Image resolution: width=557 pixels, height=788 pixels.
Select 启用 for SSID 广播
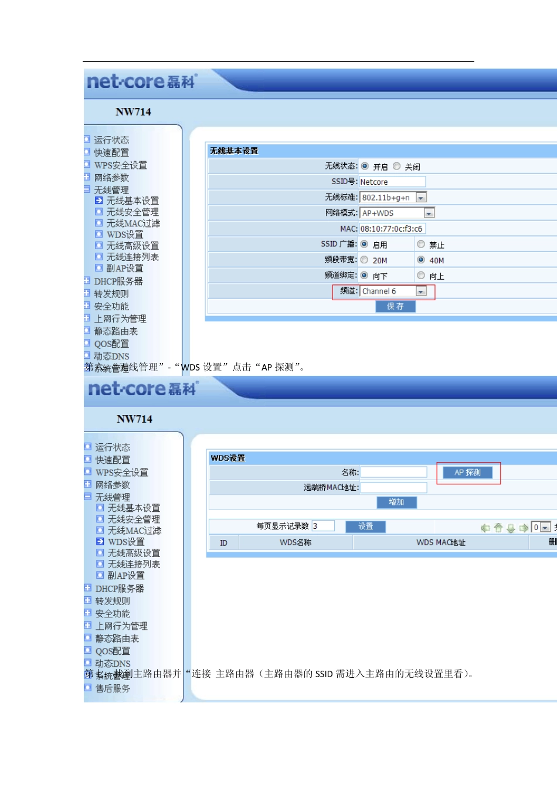364,244
